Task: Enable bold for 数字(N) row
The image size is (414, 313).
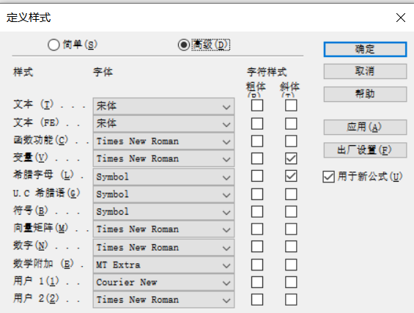Action: [257, 246]
